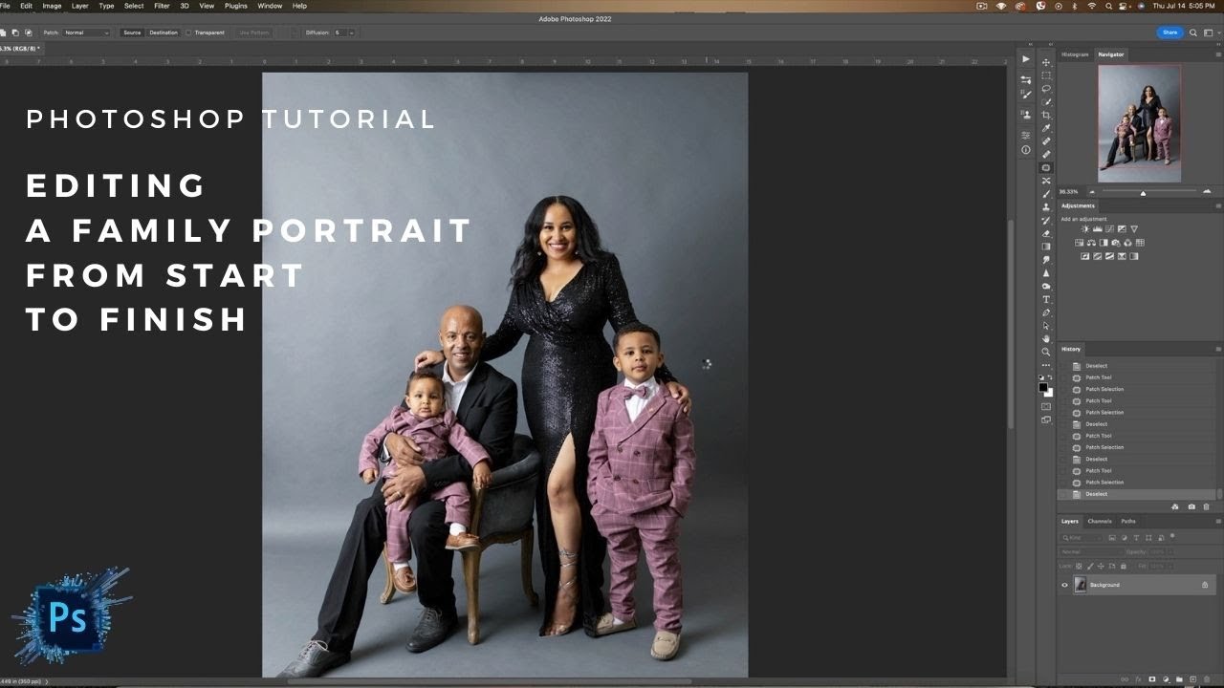Open the Navigator panel options menu
Viewport: 1224px width, 688px height.
(1218, 54)
